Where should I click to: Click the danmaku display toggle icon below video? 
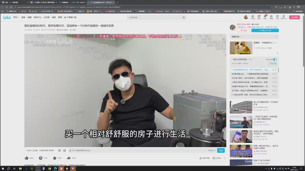(x=59, y=150)
